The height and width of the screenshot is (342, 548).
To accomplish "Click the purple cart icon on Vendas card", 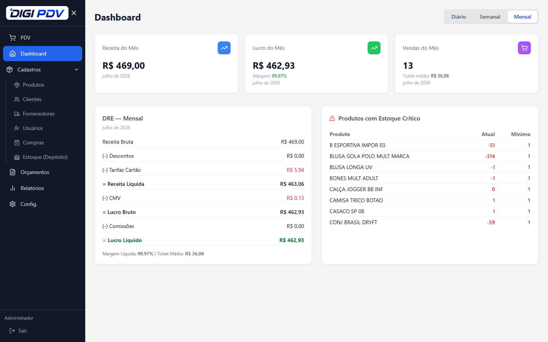I will pos(524,48).
